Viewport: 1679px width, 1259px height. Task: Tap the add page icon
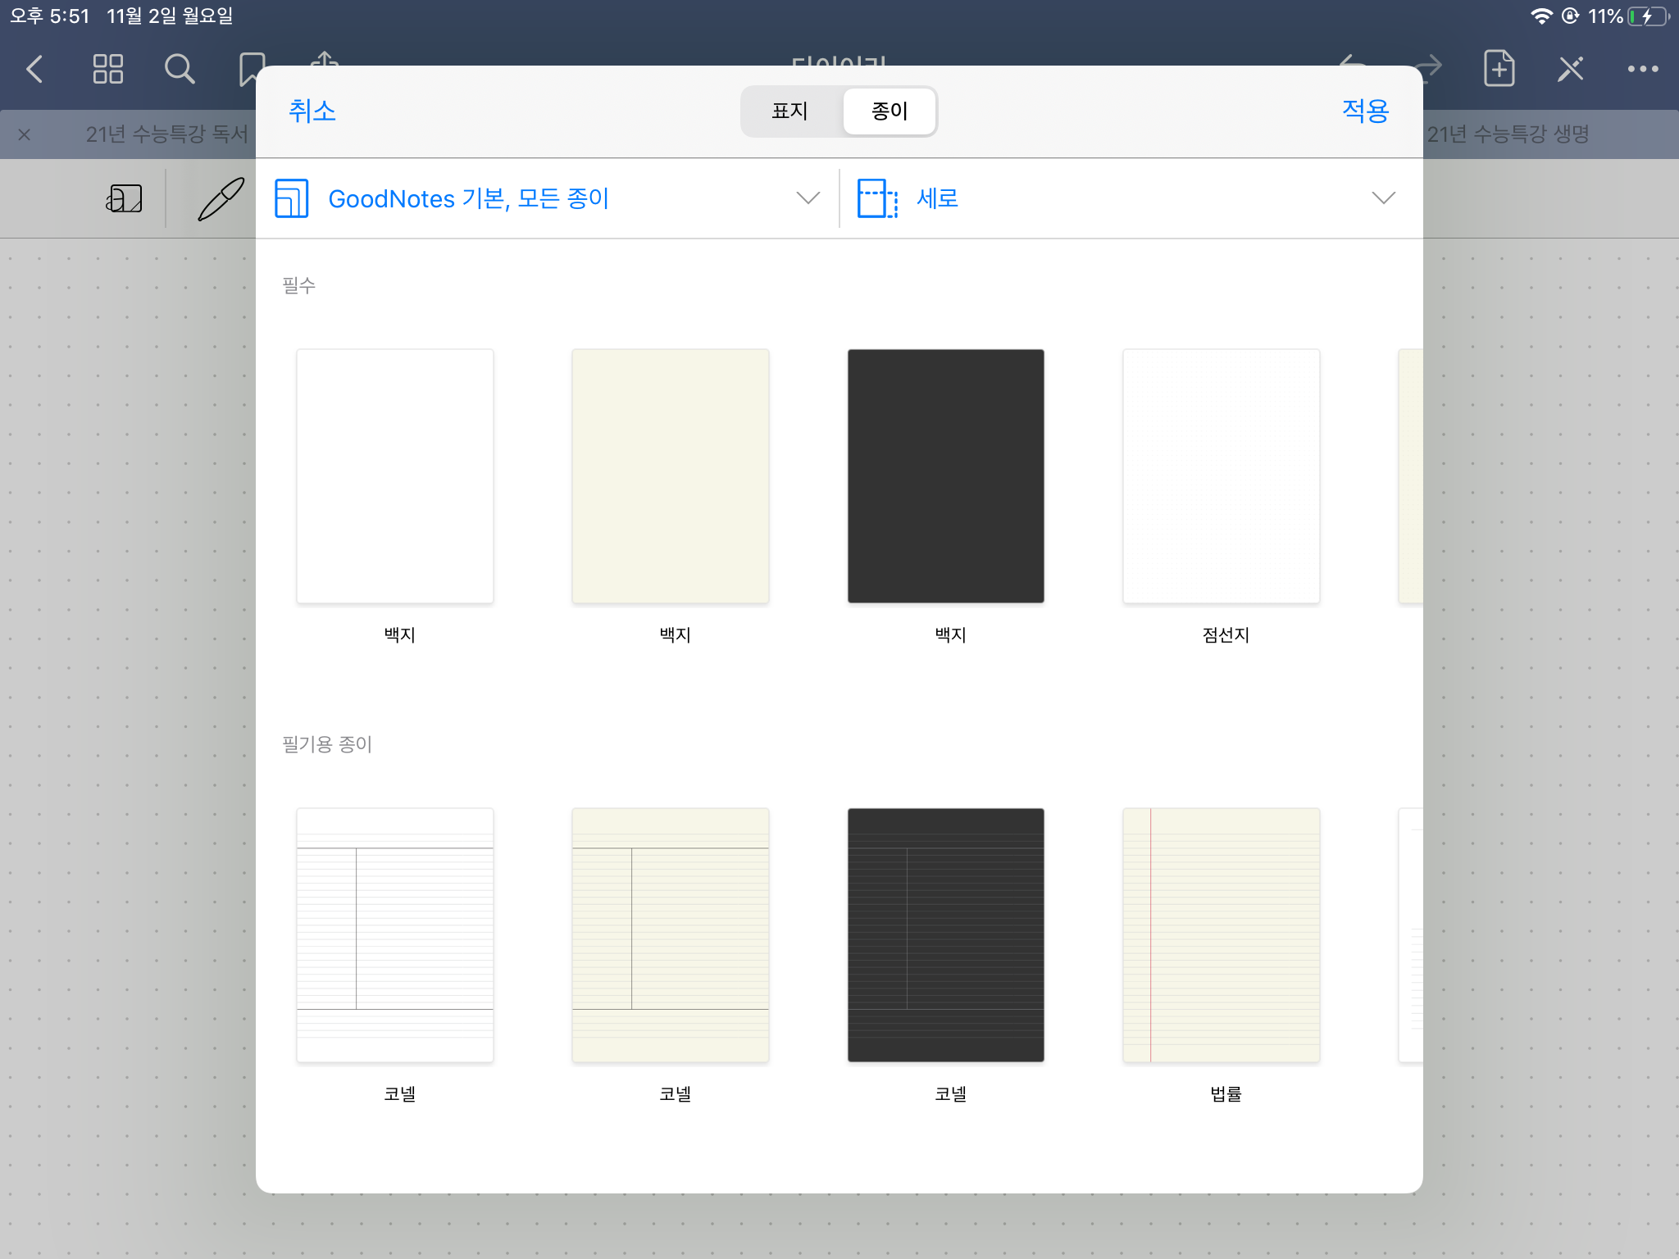click(x=1499, y=69)
